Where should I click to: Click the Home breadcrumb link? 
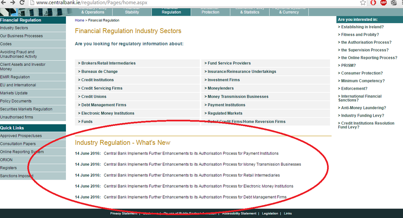tap(80, 20)
